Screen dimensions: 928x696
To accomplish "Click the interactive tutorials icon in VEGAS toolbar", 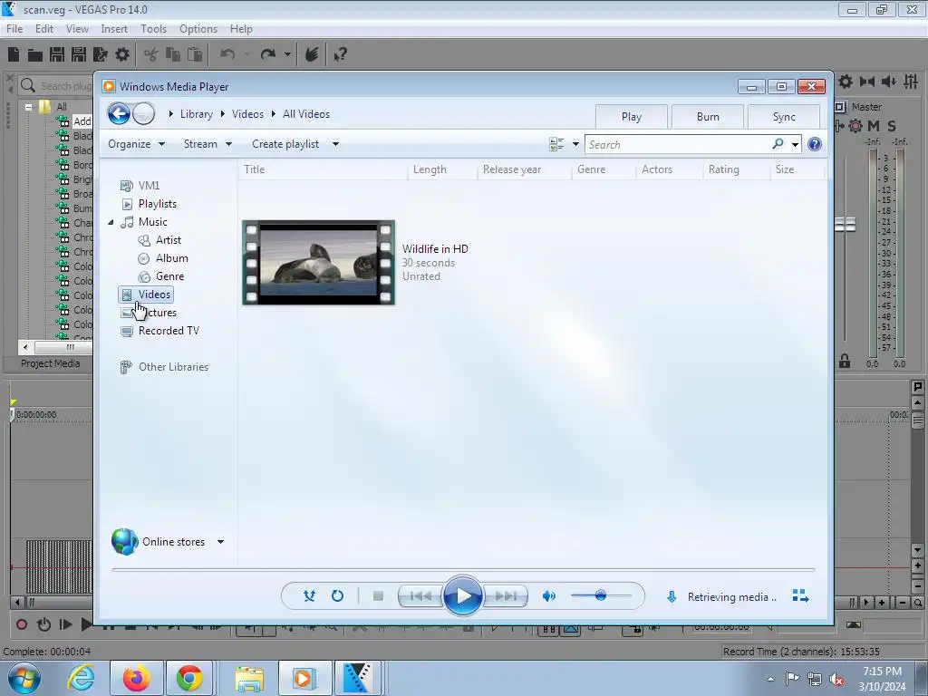I will tap(312, 54).
